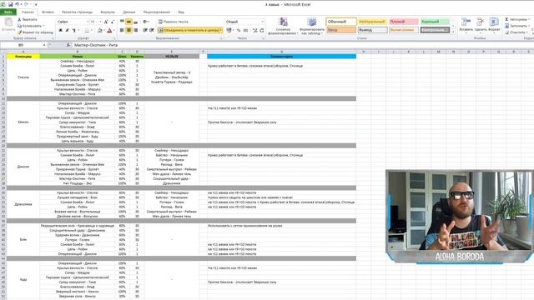Image resolution: width=534 pixels, height=300 pixels.
Task: Click AutoSum (Автосумма)
Action: coord(516,19)
